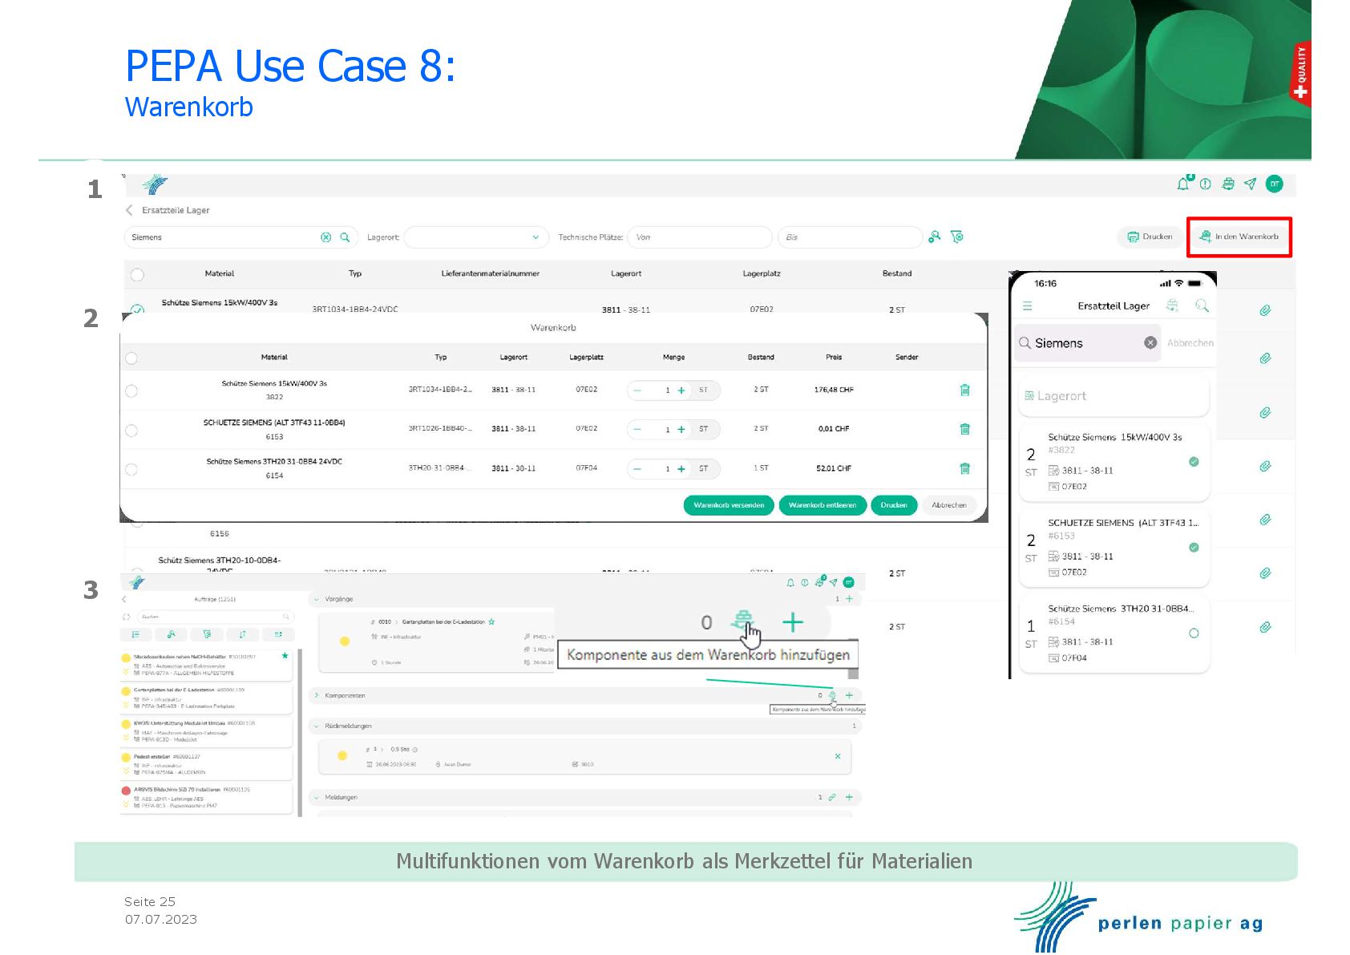Tap the Lagerort field in mobile view
The width and height of the screenshot is (1350, 955).
[1114, 396]
